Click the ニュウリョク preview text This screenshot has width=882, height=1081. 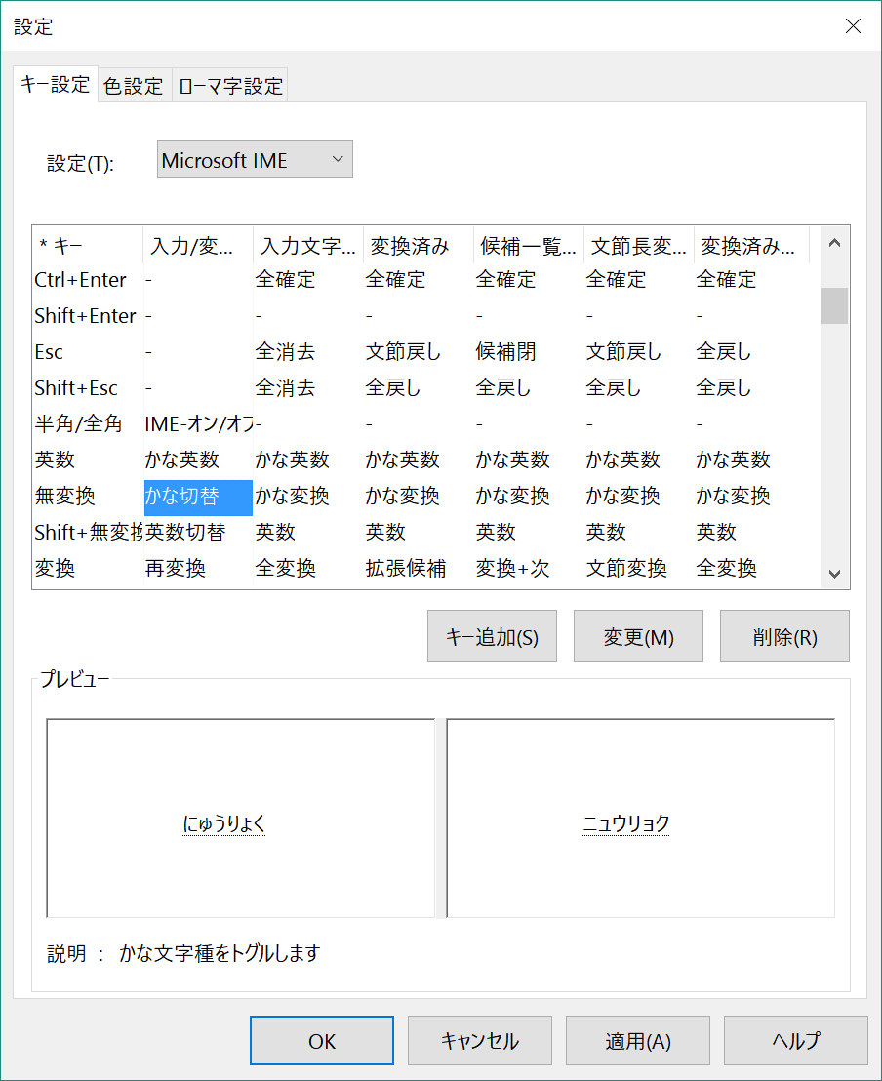(x=626, y=823)
